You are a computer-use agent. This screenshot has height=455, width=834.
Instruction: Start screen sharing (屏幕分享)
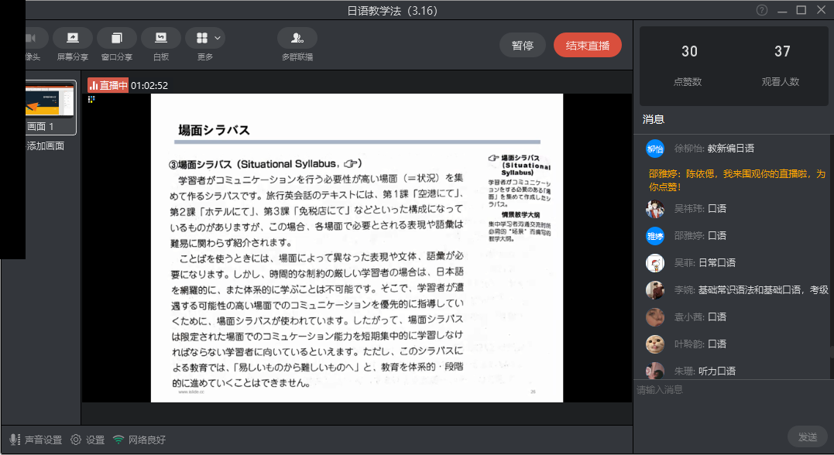point(73,38)
